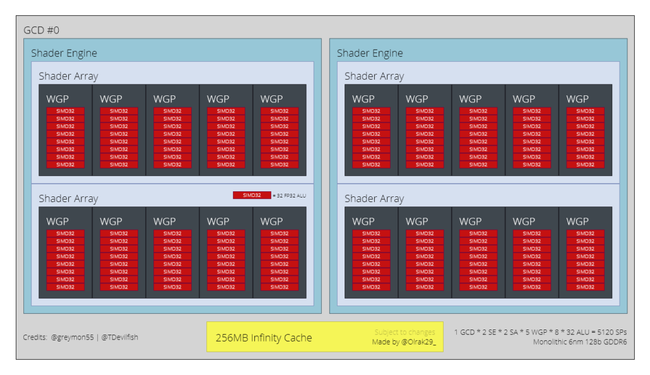
Task: Click lower Shader Array label in right engine
Action: 374,199
